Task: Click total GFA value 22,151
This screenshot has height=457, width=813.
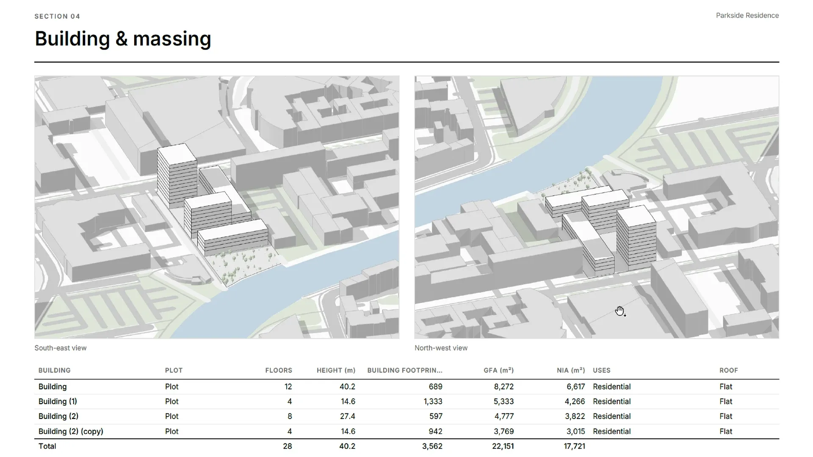Action: coord(503,446)
